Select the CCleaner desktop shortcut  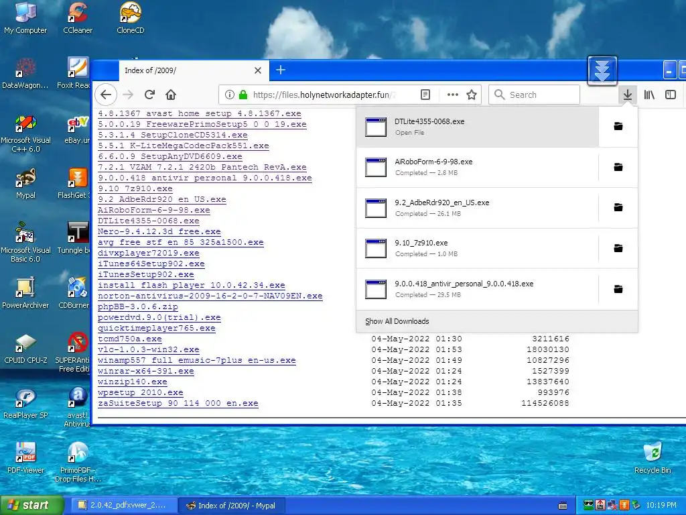click(x=78, y=17)
